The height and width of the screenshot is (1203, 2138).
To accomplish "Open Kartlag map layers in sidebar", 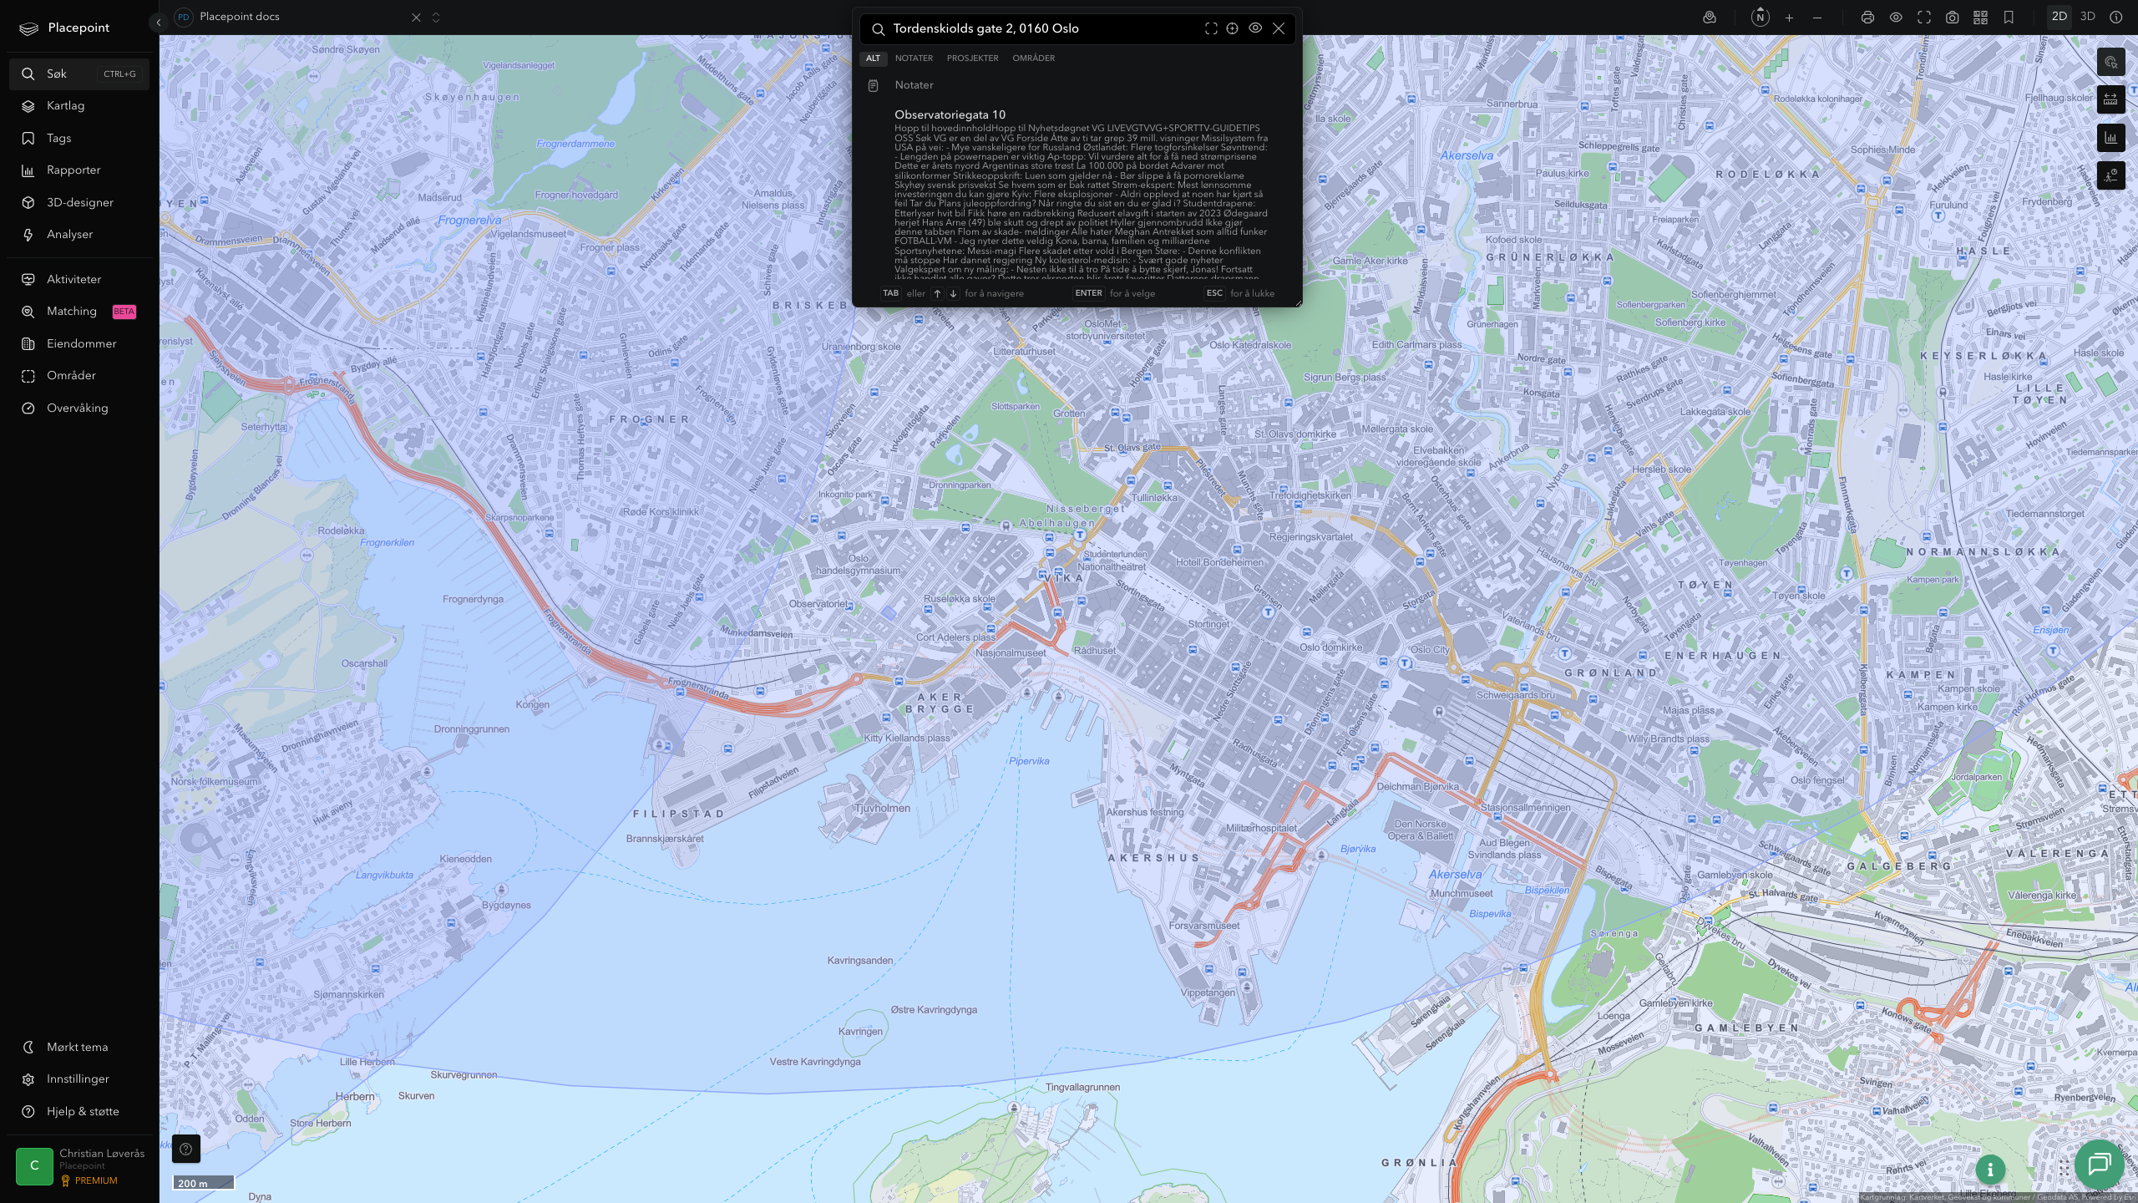I will point(79,106).
